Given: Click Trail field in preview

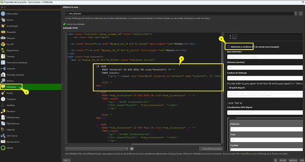Looking at the screenshot, I should click(x=267, y=140).
